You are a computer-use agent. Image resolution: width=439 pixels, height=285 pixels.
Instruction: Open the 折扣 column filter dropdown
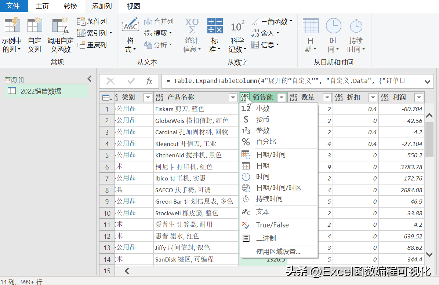(373, 97)
